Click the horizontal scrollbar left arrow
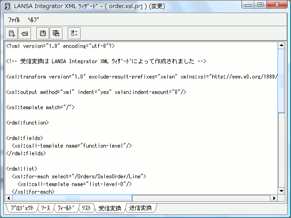 click(9, 198)
